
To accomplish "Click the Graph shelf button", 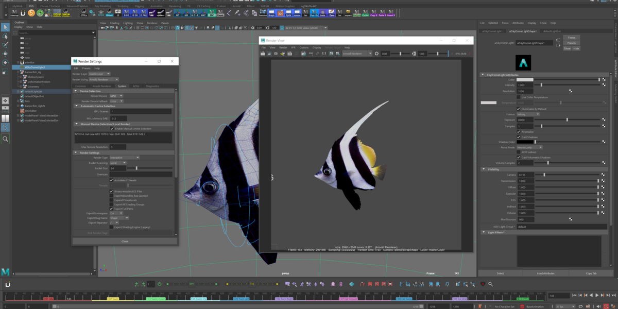I will point(271,13).
